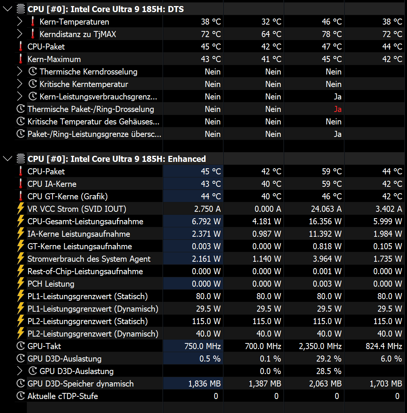Click the '6.792 W' current power value
Image resolution: width=407 pixels, height=413 pixels.
tap(206, 222)
